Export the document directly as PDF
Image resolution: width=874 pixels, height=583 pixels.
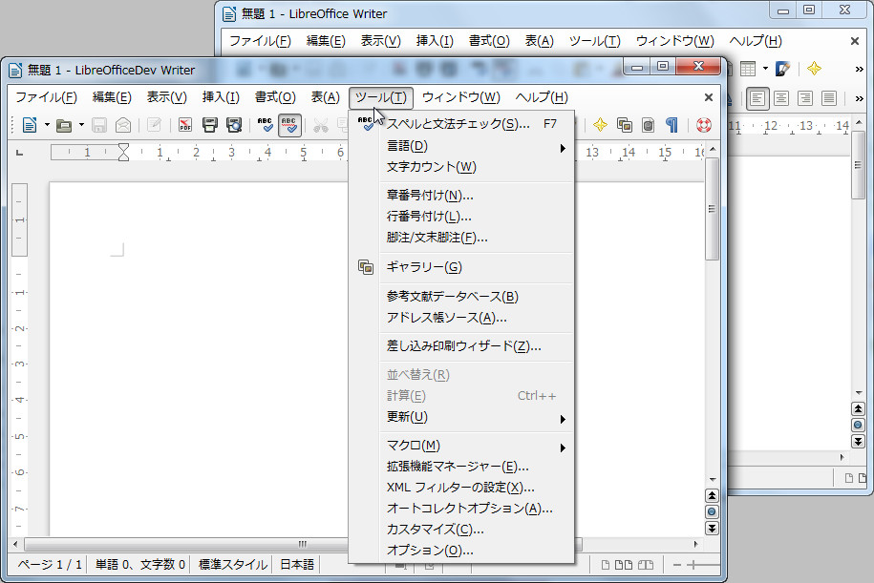[x=184, y=125]
